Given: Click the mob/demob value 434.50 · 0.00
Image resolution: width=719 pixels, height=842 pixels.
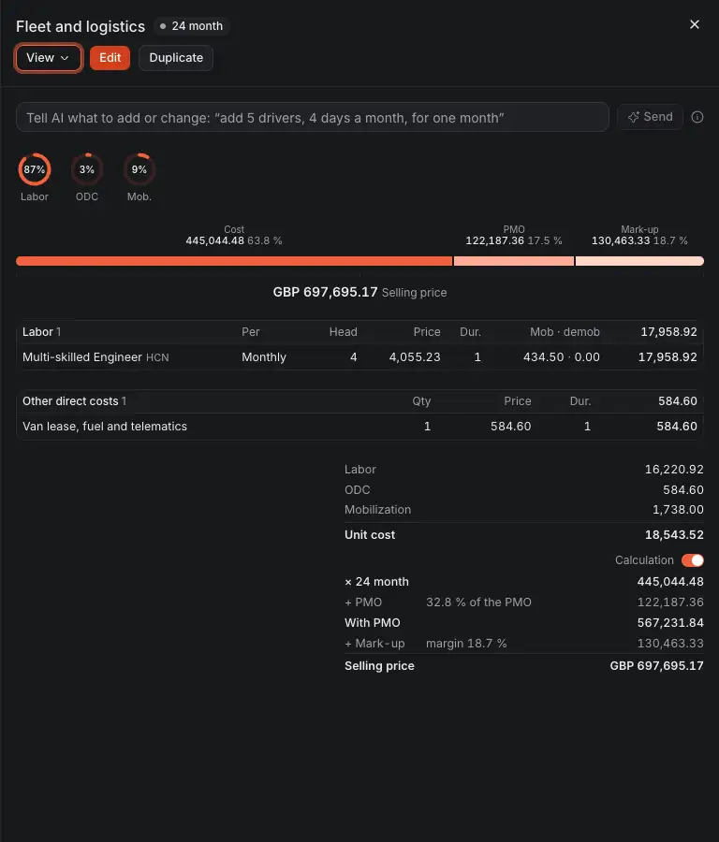Looking at the screenshot, I should [561, 357].
